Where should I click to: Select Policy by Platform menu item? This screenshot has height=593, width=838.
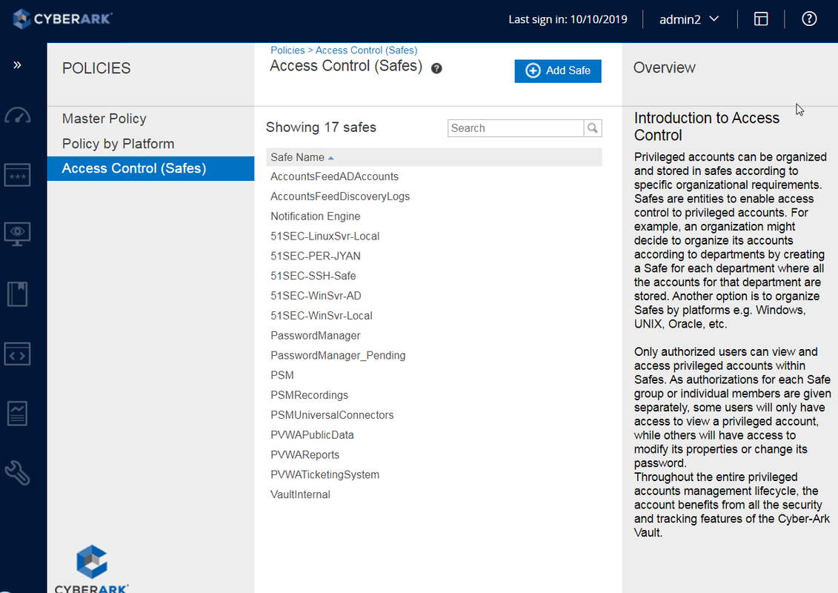tap(118, 144)
